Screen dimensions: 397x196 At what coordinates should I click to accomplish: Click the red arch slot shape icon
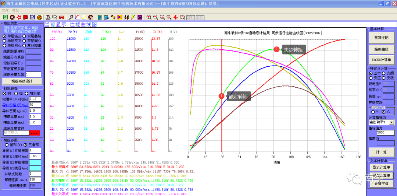(x=61, y=17)
